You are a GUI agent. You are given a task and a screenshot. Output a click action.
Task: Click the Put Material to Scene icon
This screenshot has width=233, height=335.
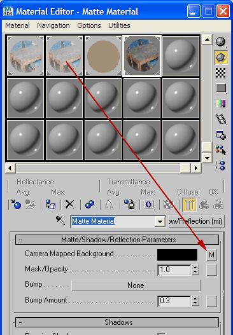pyautogui.click(x=31, y=205)
